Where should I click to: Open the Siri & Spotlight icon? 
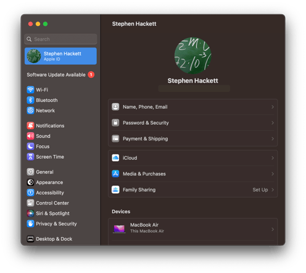[x=30, y=213]
